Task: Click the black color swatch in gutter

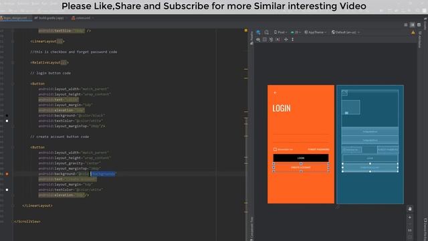Action: pos(7,116)
